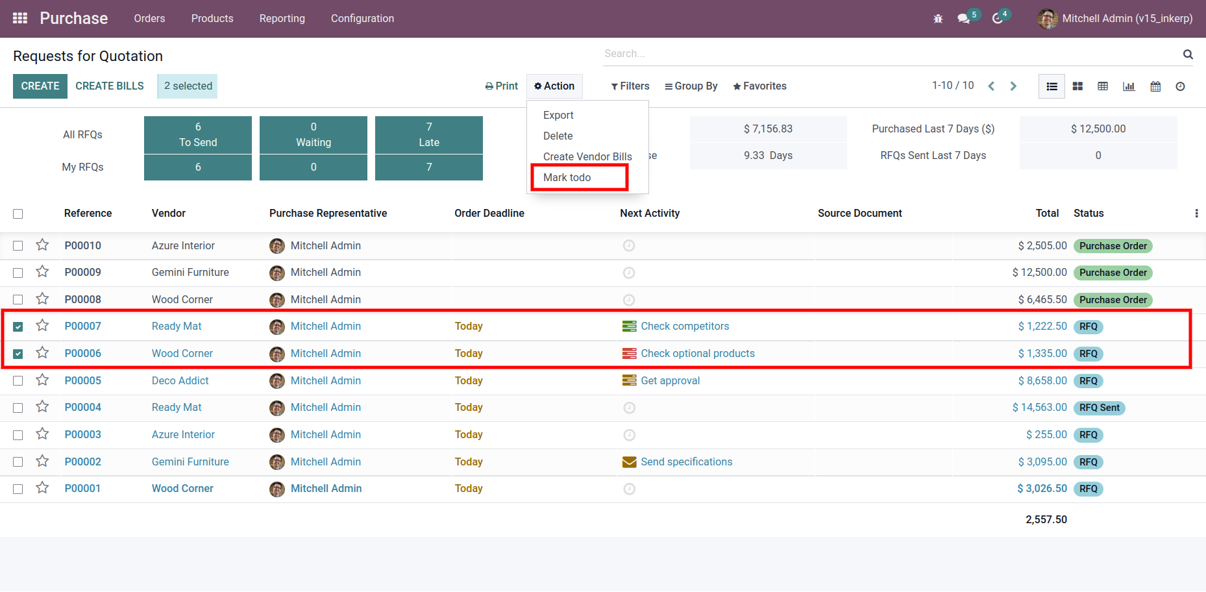Open the Reporting menu

(282, 19)
